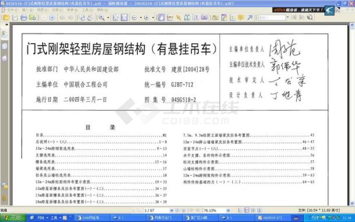This screenshot has height=222, width=355.
Task: Open a file with the folder icon
Action: pyautogui.click(x=6, y=17)
